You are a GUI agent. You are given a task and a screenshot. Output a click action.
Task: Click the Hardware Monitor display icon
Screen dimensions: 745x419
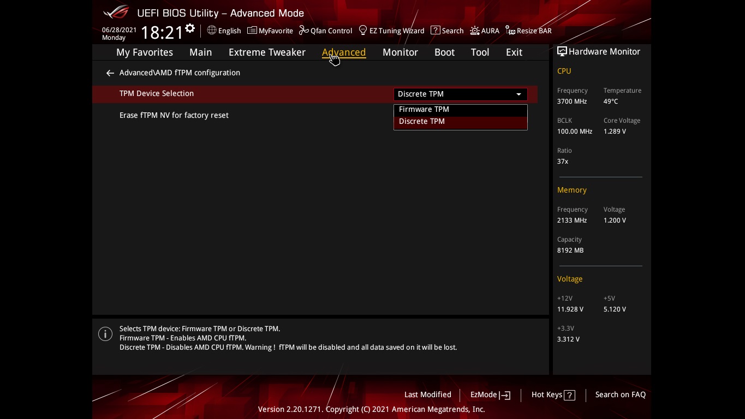pyautogui.click(x=562, y=51)
